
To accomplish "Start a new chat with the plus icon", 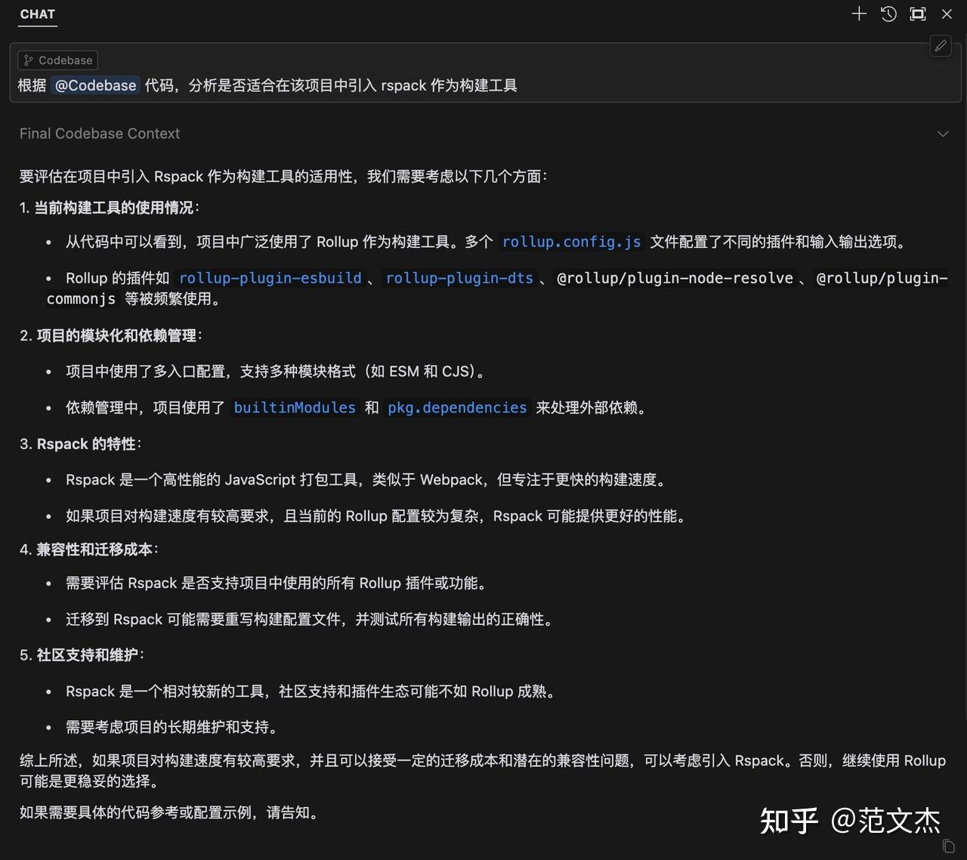I will point(858,14).
